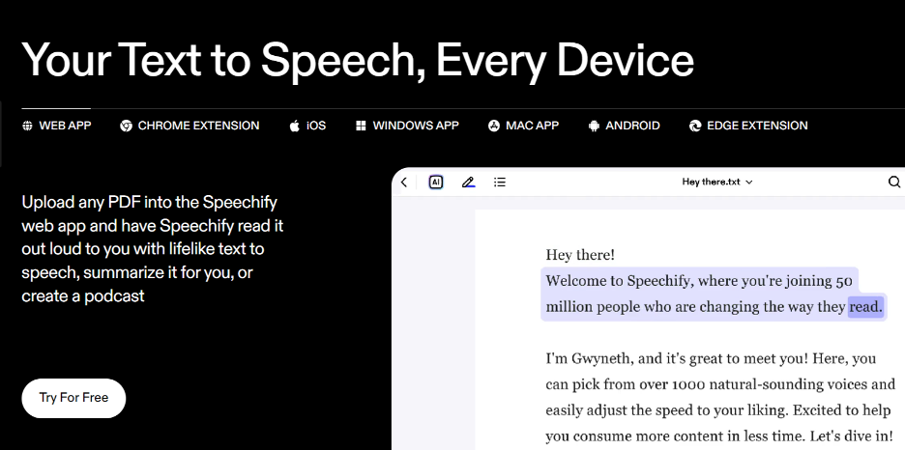Click the line "can pick from over 1000 natural-sounding voices and"
Screen dimensions: 905x450
[720, 383]
